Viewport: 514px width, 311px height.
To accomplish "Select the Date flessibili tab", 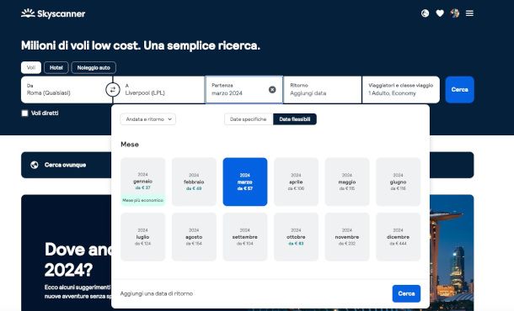I will [x=294, y=119].
